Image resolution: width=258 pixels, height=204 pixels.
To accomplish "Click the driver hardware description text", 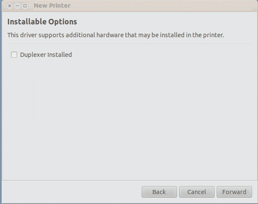I will 116,35.
